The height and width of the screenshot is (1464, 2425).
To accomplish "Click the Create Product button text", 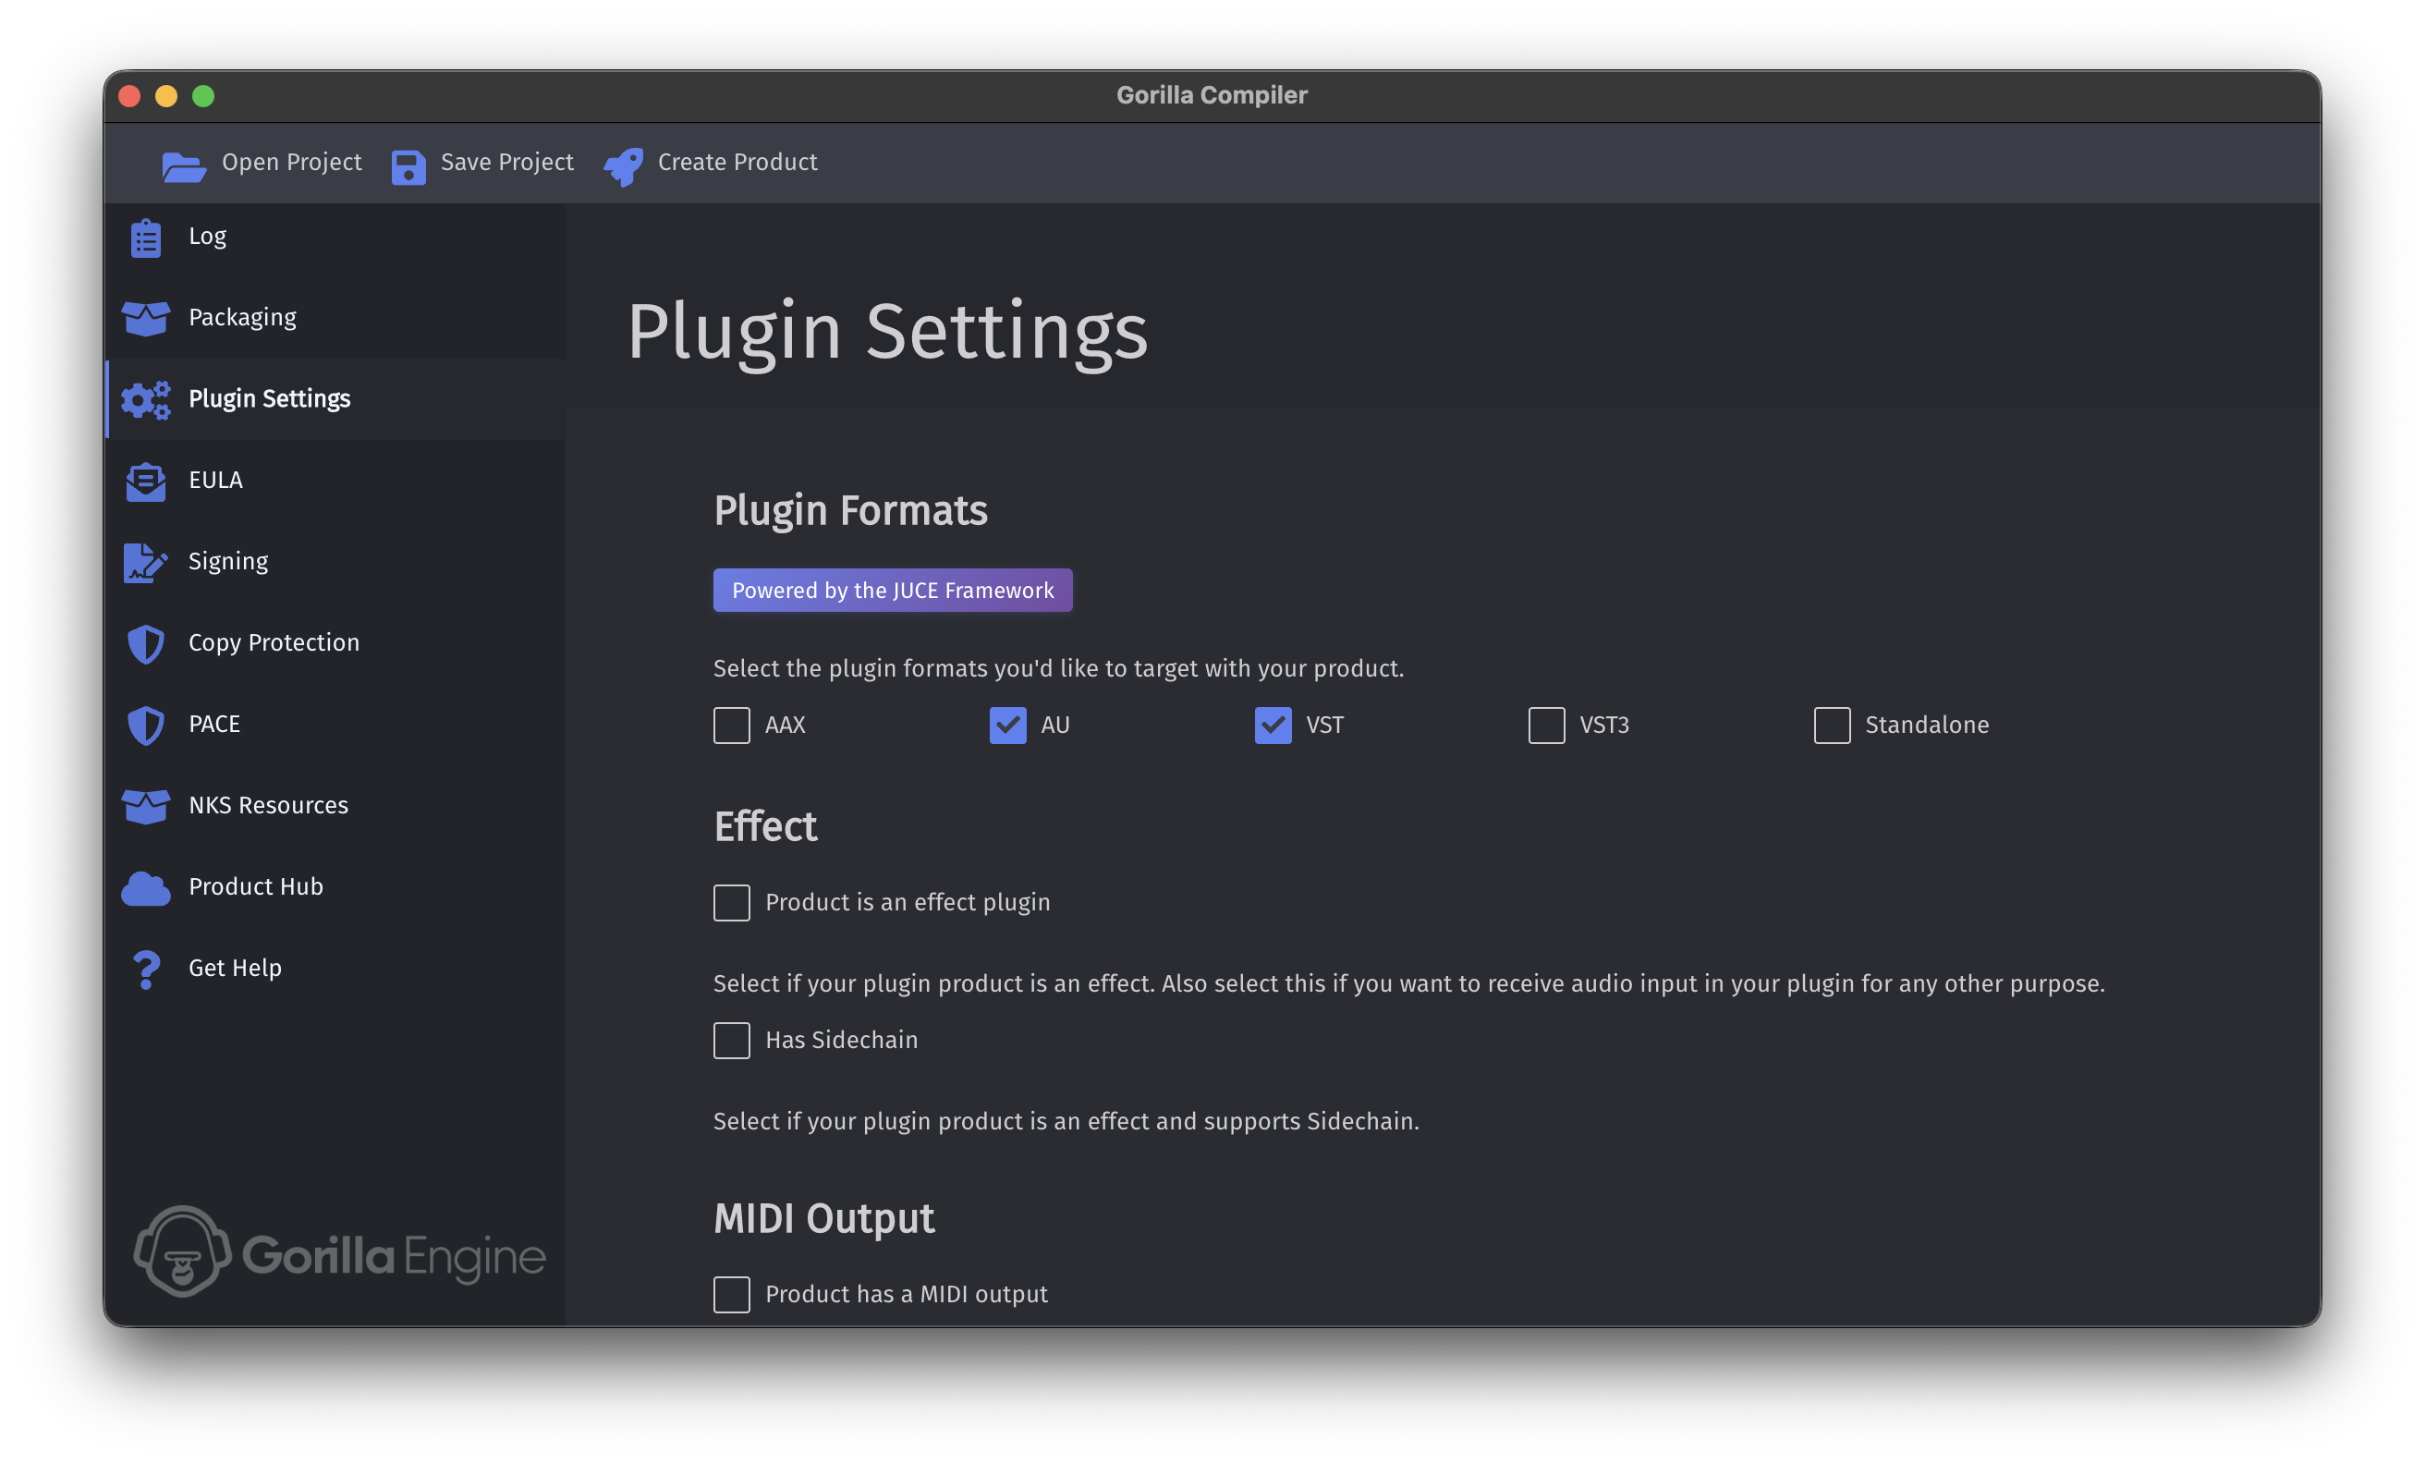I will click(x=737, y=163).
